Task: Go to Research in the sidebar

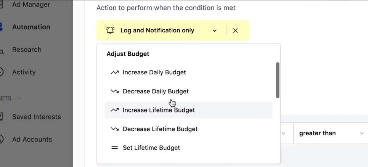Action: (x=27, y=50)
